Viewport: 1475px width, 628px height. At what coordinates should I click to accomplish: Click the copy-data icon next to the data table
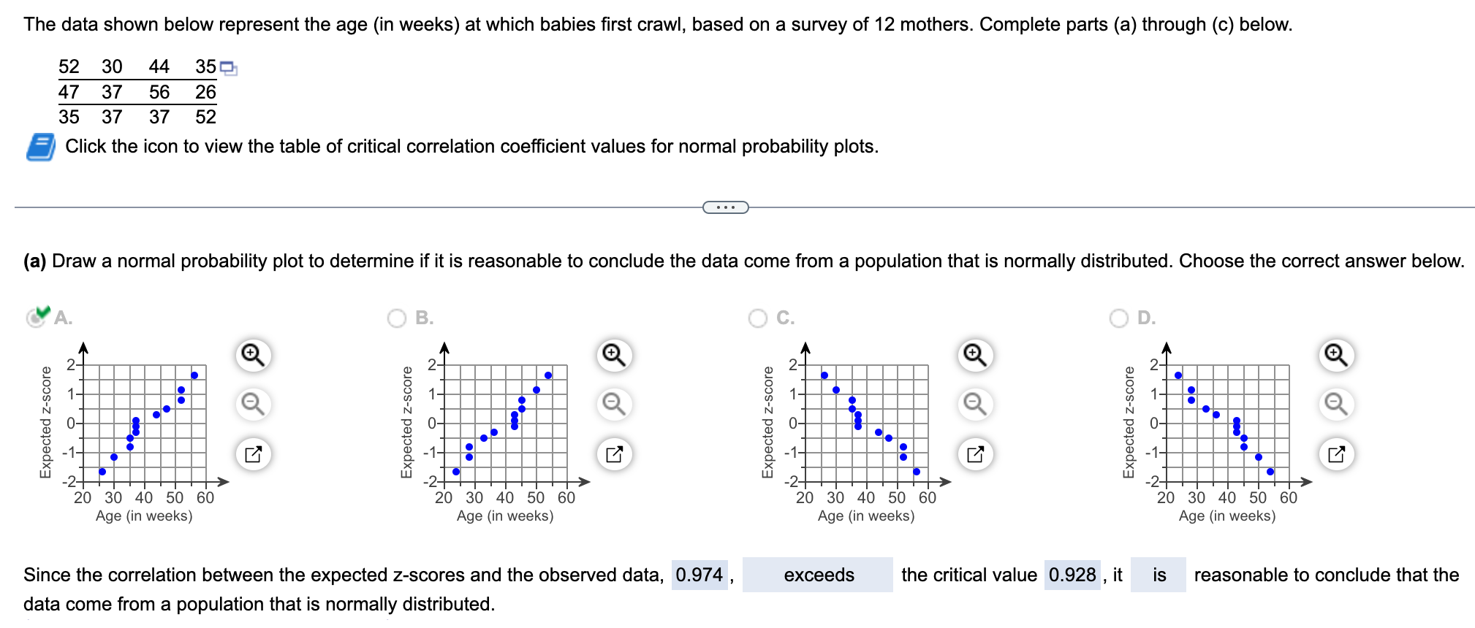point(227,66)
